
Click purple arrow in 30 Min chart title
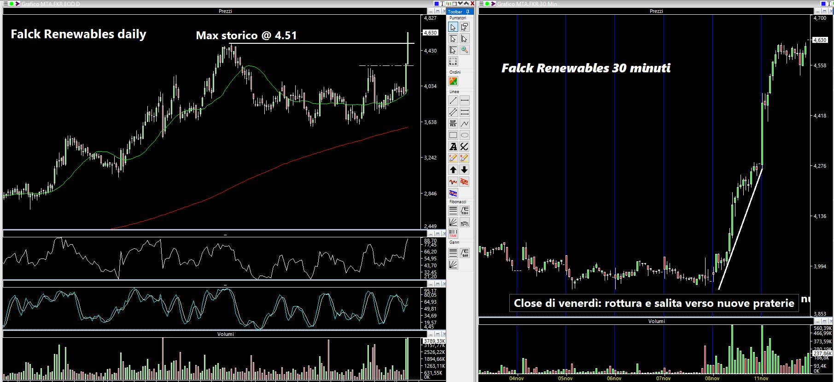(493, 4)
